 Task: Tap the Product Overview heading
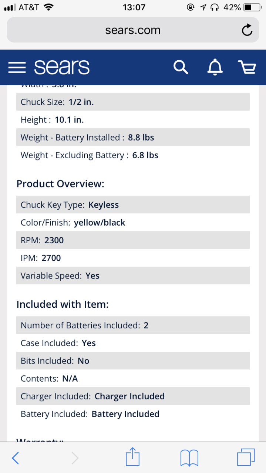click(60, 184)
